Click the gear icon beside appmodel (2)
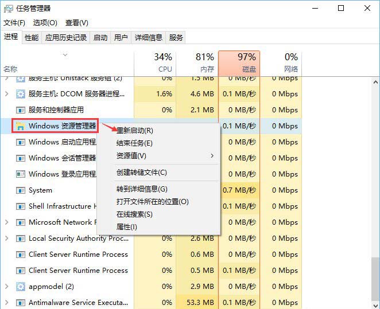Screen dimensions: 380x309 tap(20, 287)
